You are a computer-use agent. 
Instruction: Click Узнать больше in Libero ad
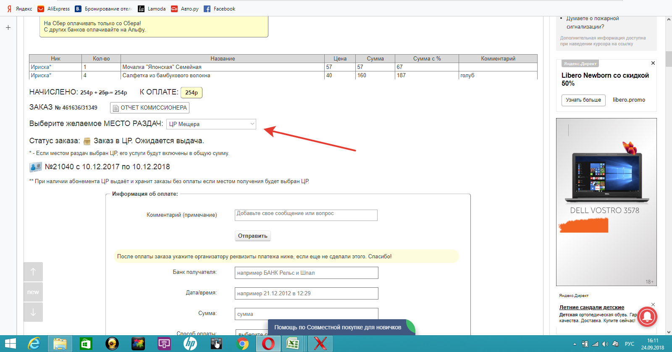tap(583, 100)
